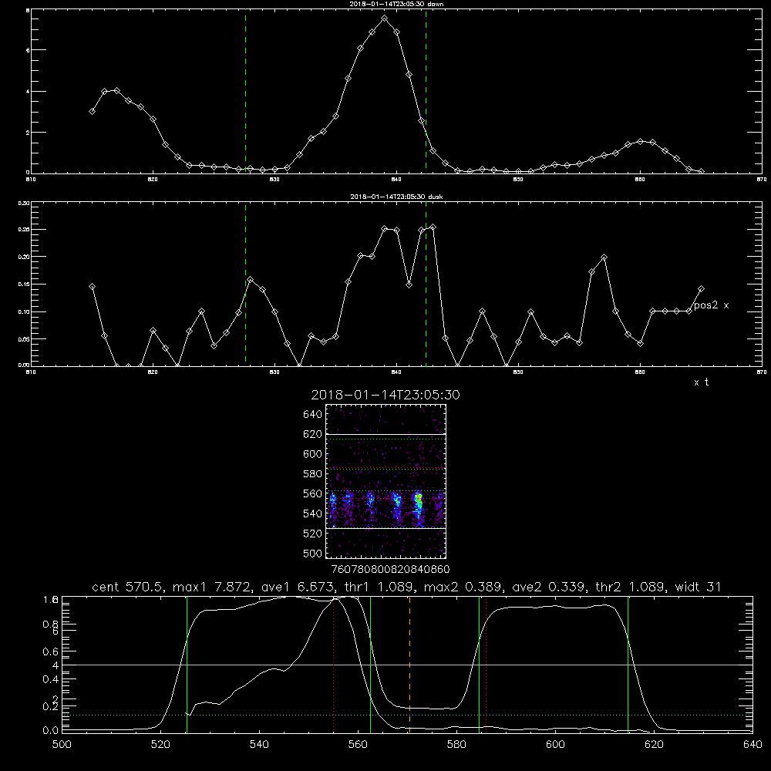Click the '640' tick label on the spectrogram y-axis
771x771 pixels.
point(313,415)
